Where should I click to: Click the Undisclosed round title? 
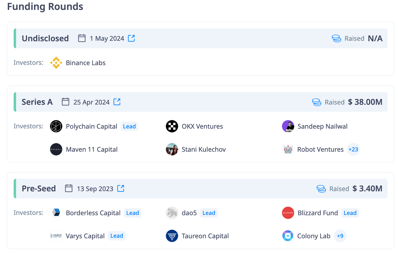coord(45,38)
